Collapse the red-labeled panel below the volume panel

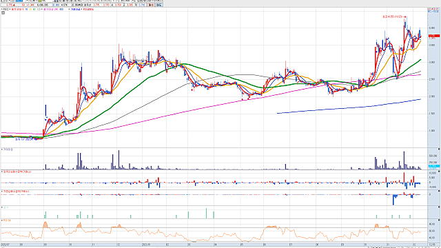click(2, 172)
